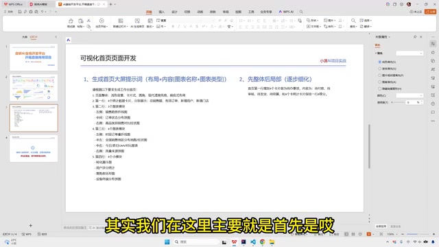Select gradient fill radio option (G)
The width and height of the screenshot is (439, 247).
(379, 69)
